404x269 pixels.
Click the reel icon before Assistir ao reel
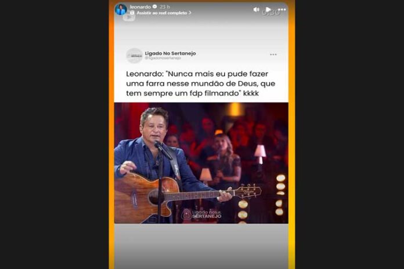click(132, 13)
